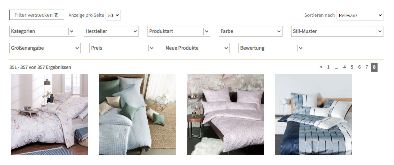This screenshot has height=165, width=394.
Task: Go to page 1
Action: pos(328,67)
